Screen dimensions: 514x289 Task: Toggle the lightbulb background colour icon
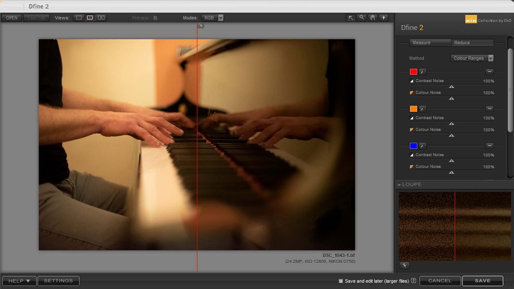383,18
